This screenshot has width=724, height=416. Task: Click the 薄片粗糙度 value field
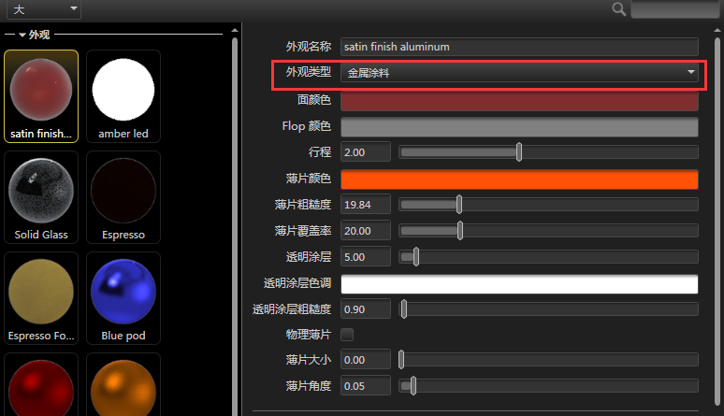click(x=365, y=205)
